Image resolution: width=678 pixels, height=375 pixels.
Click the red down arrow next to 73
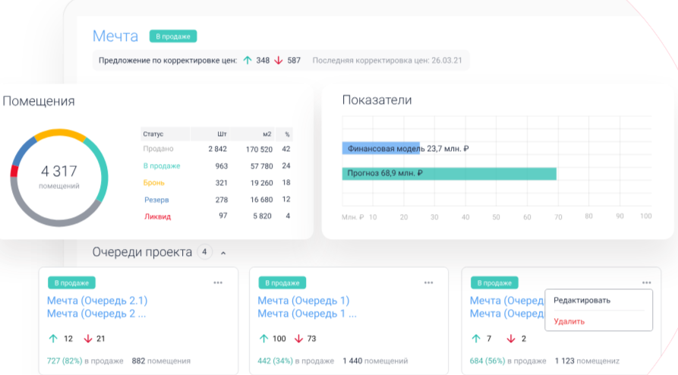click(x=298, y=339)
